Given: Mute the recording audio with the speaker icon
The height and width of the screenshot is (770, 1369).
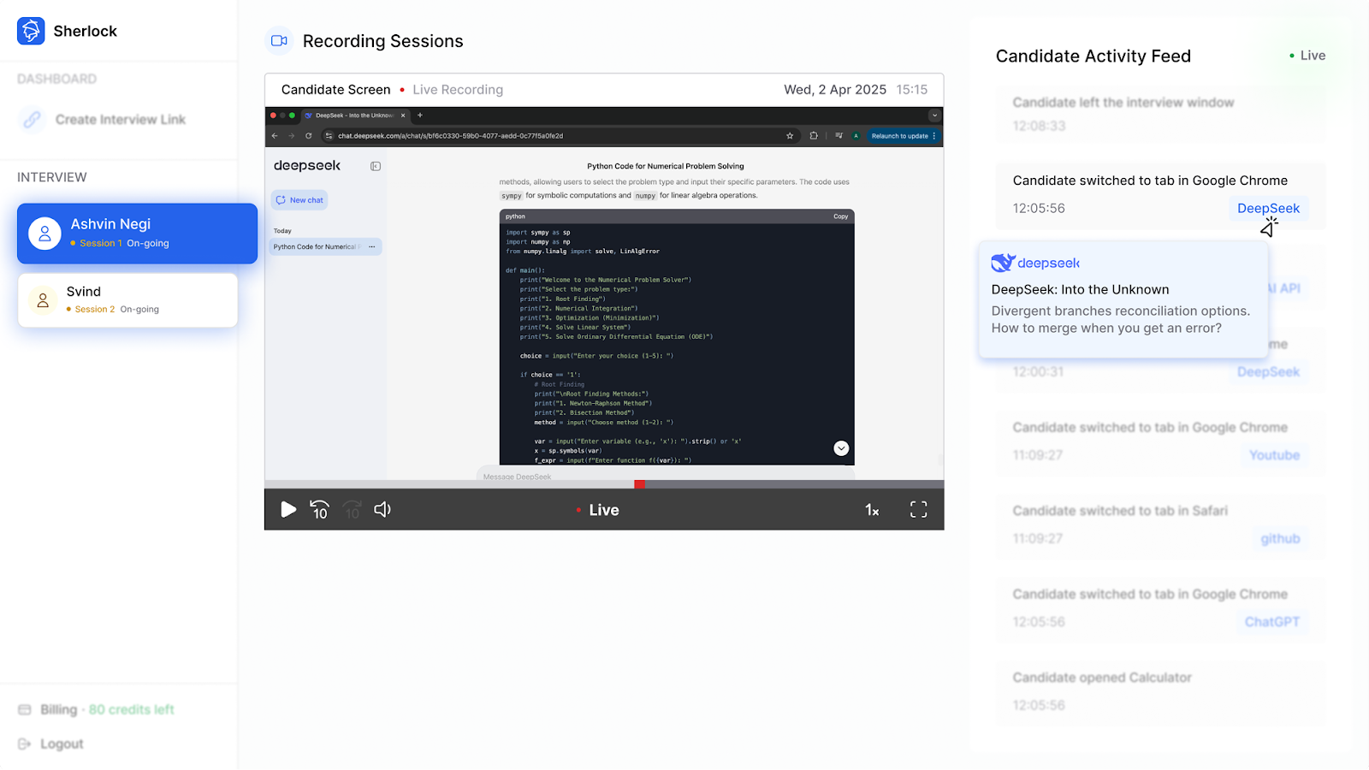Looking at the screenshot, I should click(x=382, y=509).
